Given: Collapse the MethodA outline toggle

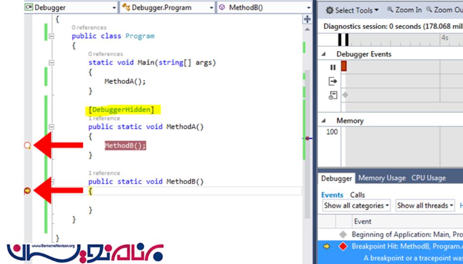Looking at the screenshot, I should pyautogui.click(x=52, y=127).
